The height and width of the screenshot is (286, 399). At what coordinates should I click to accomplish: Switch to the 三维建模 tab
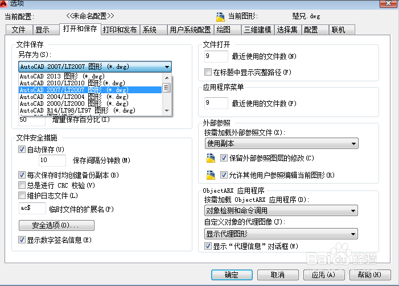pyautogui.click(x=258, y=30)
